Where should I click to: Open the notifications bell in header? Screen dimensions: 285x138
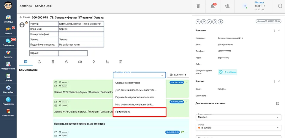tap(212, 6)
